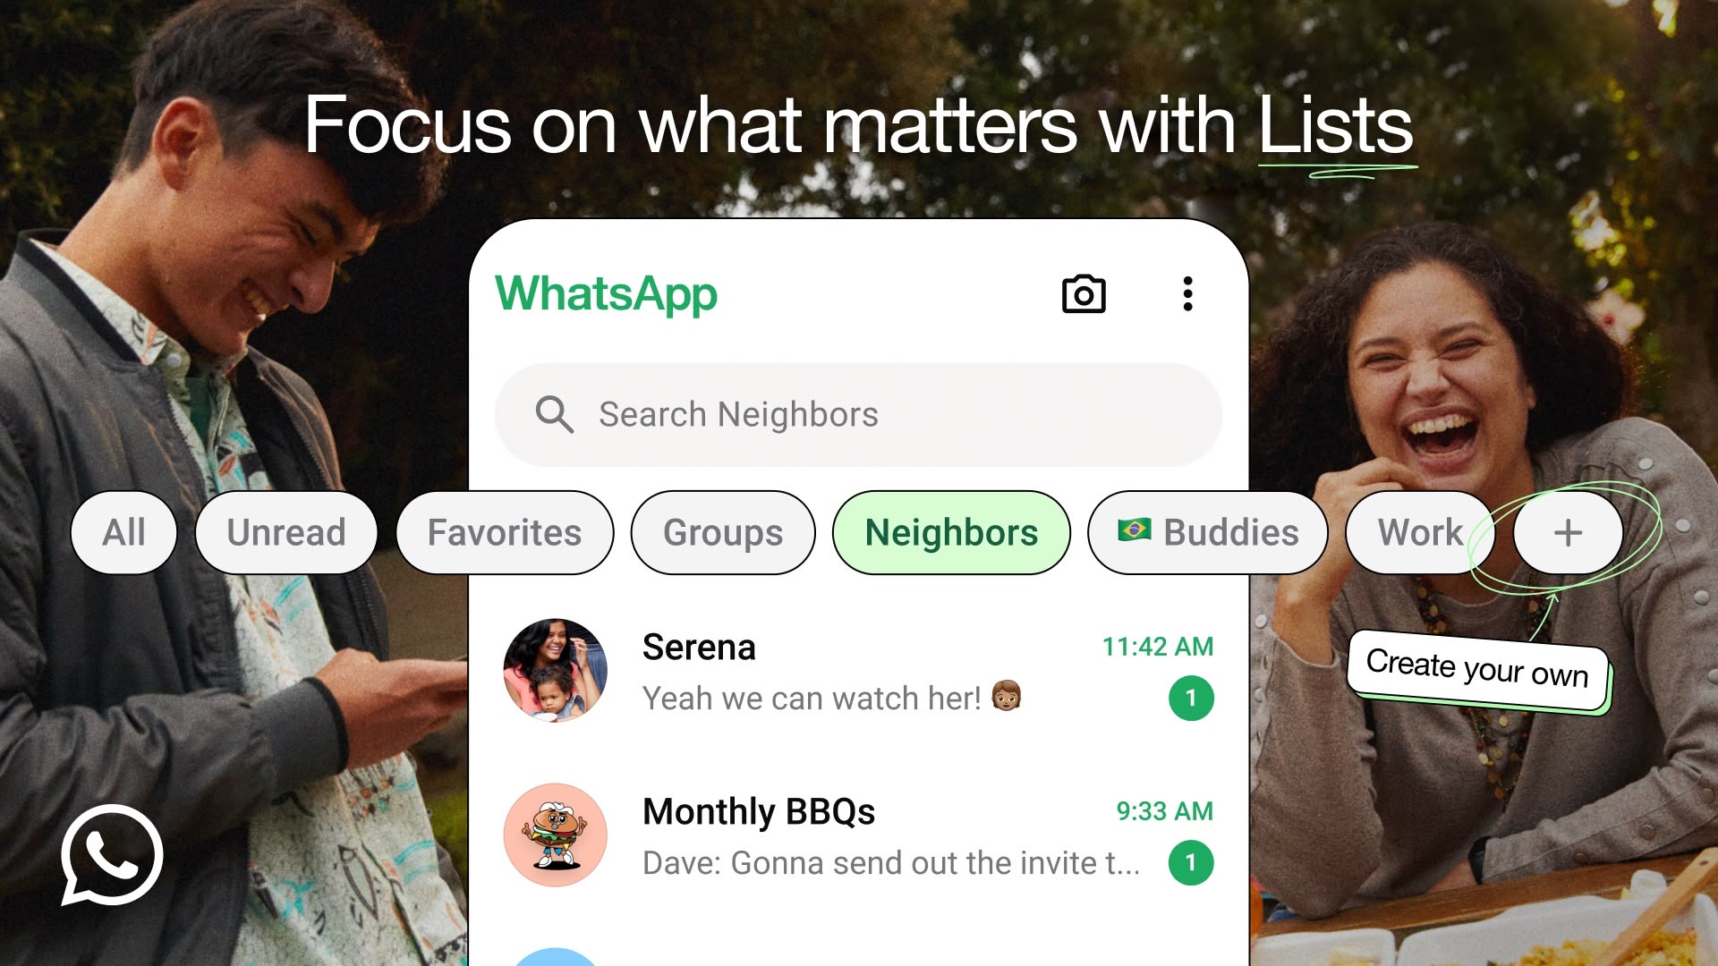
Task: Tap the Search Neighbors input field
Action: point(859,414)
